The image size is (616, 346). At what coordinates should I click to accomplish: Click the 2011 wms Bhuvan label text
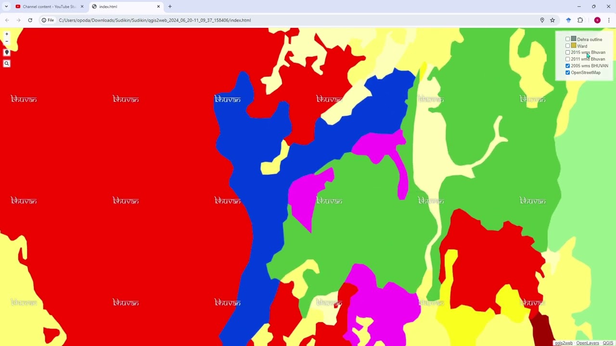588,59
